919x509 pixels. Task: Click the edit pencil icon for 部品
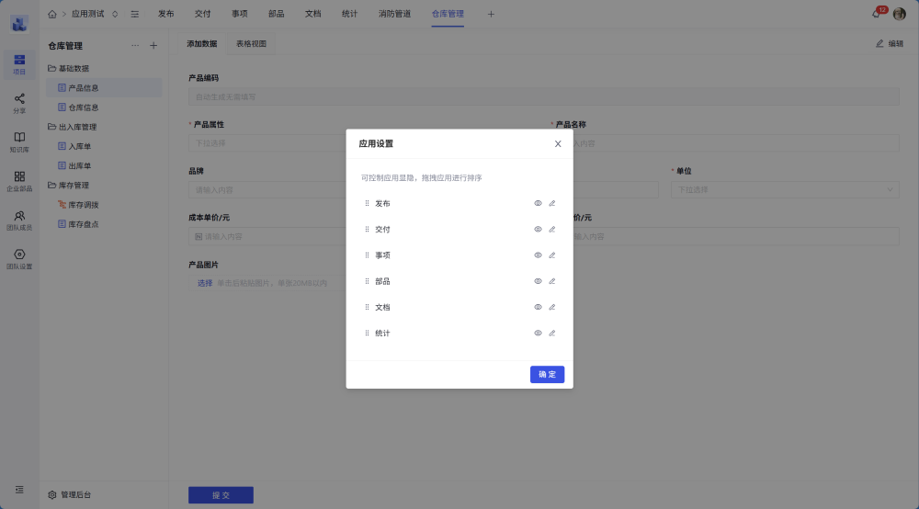pyautogui.click(x=552, y=281)
